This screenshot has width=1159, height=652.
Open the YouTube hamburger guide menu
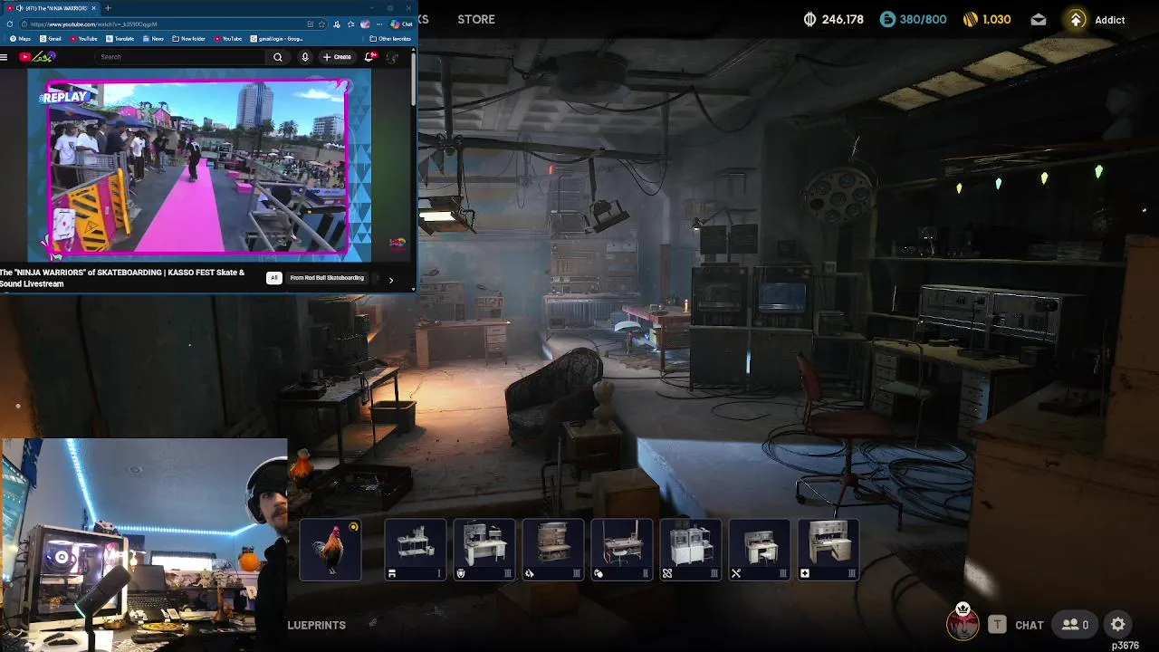point(4,57)
